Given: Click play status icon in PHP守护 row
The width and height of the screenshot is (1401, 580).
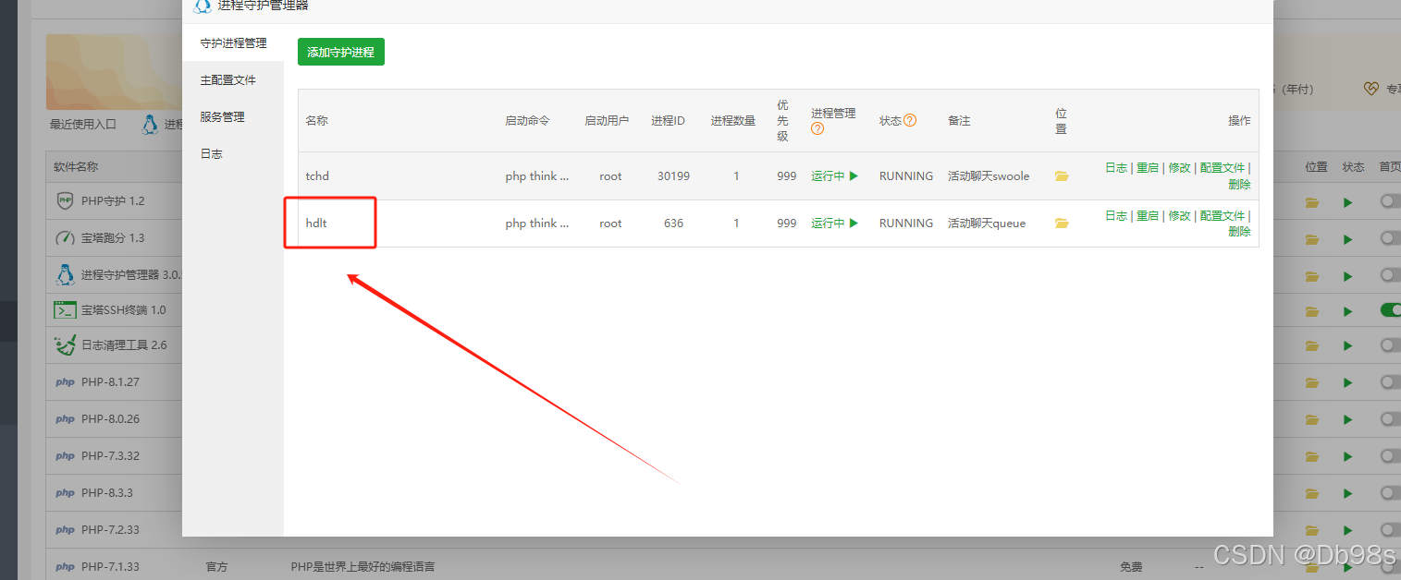Looking at the screenshot, I should 1348,202.
